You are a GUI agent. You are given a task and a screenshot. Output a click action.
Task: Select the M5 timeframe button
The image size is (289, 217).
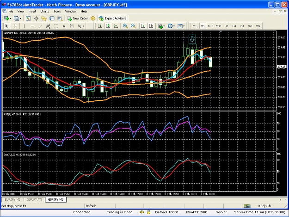pos(203,26)
